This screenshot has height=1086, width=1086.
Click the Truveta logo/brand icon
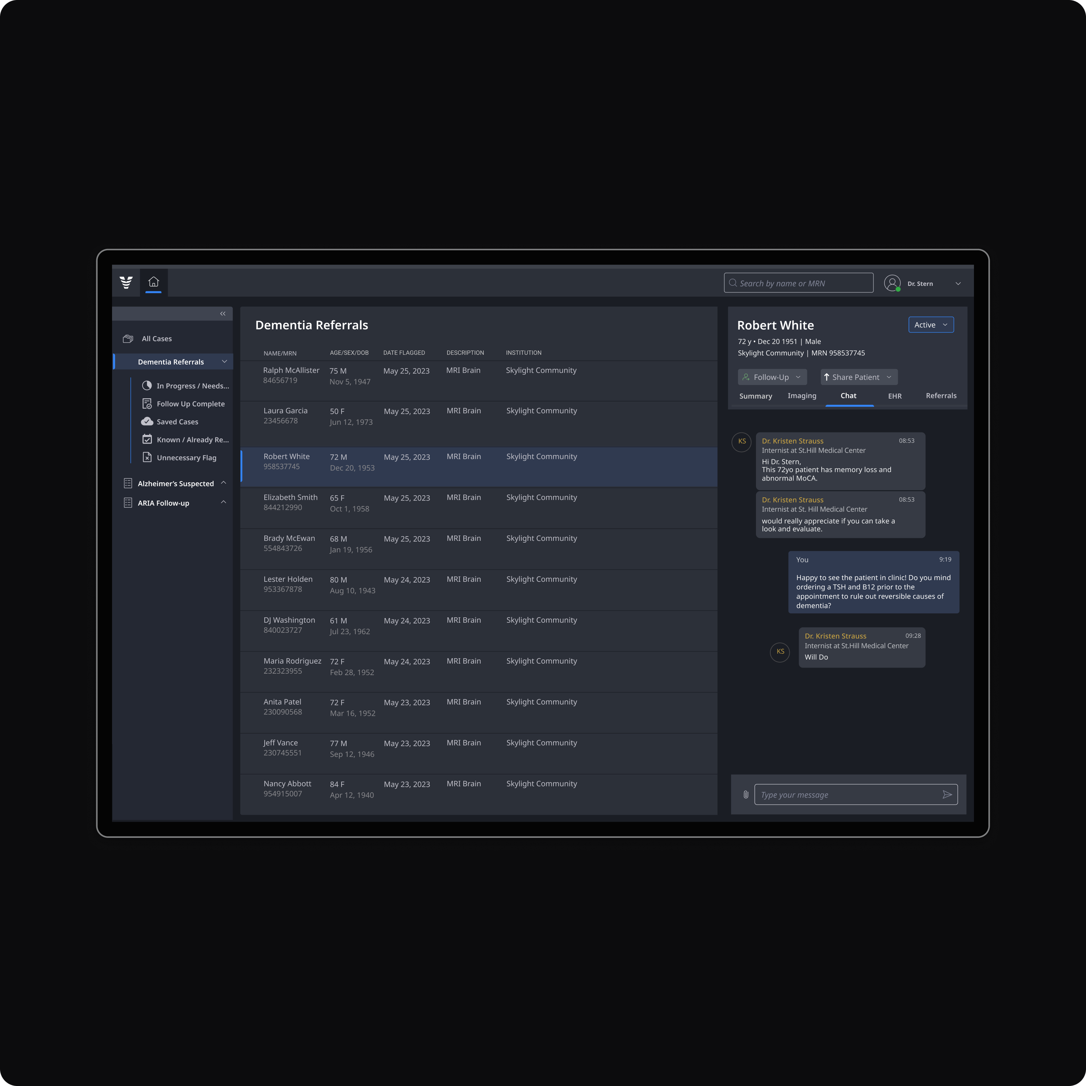point(126,282)
